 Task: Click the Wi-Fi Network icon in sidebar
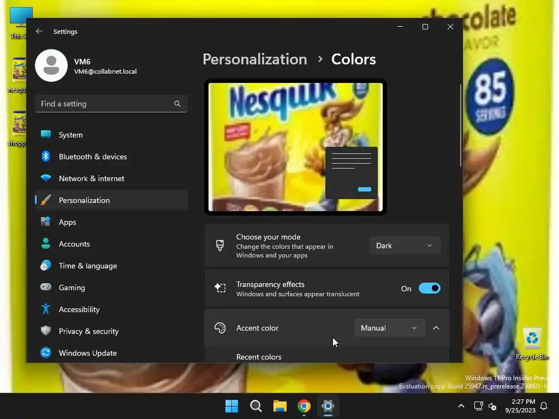(46, 178)
